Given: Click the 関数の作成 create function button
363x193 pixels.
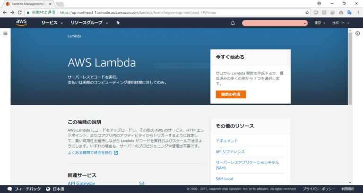Looking at the screenshot, I should point(231,94).
